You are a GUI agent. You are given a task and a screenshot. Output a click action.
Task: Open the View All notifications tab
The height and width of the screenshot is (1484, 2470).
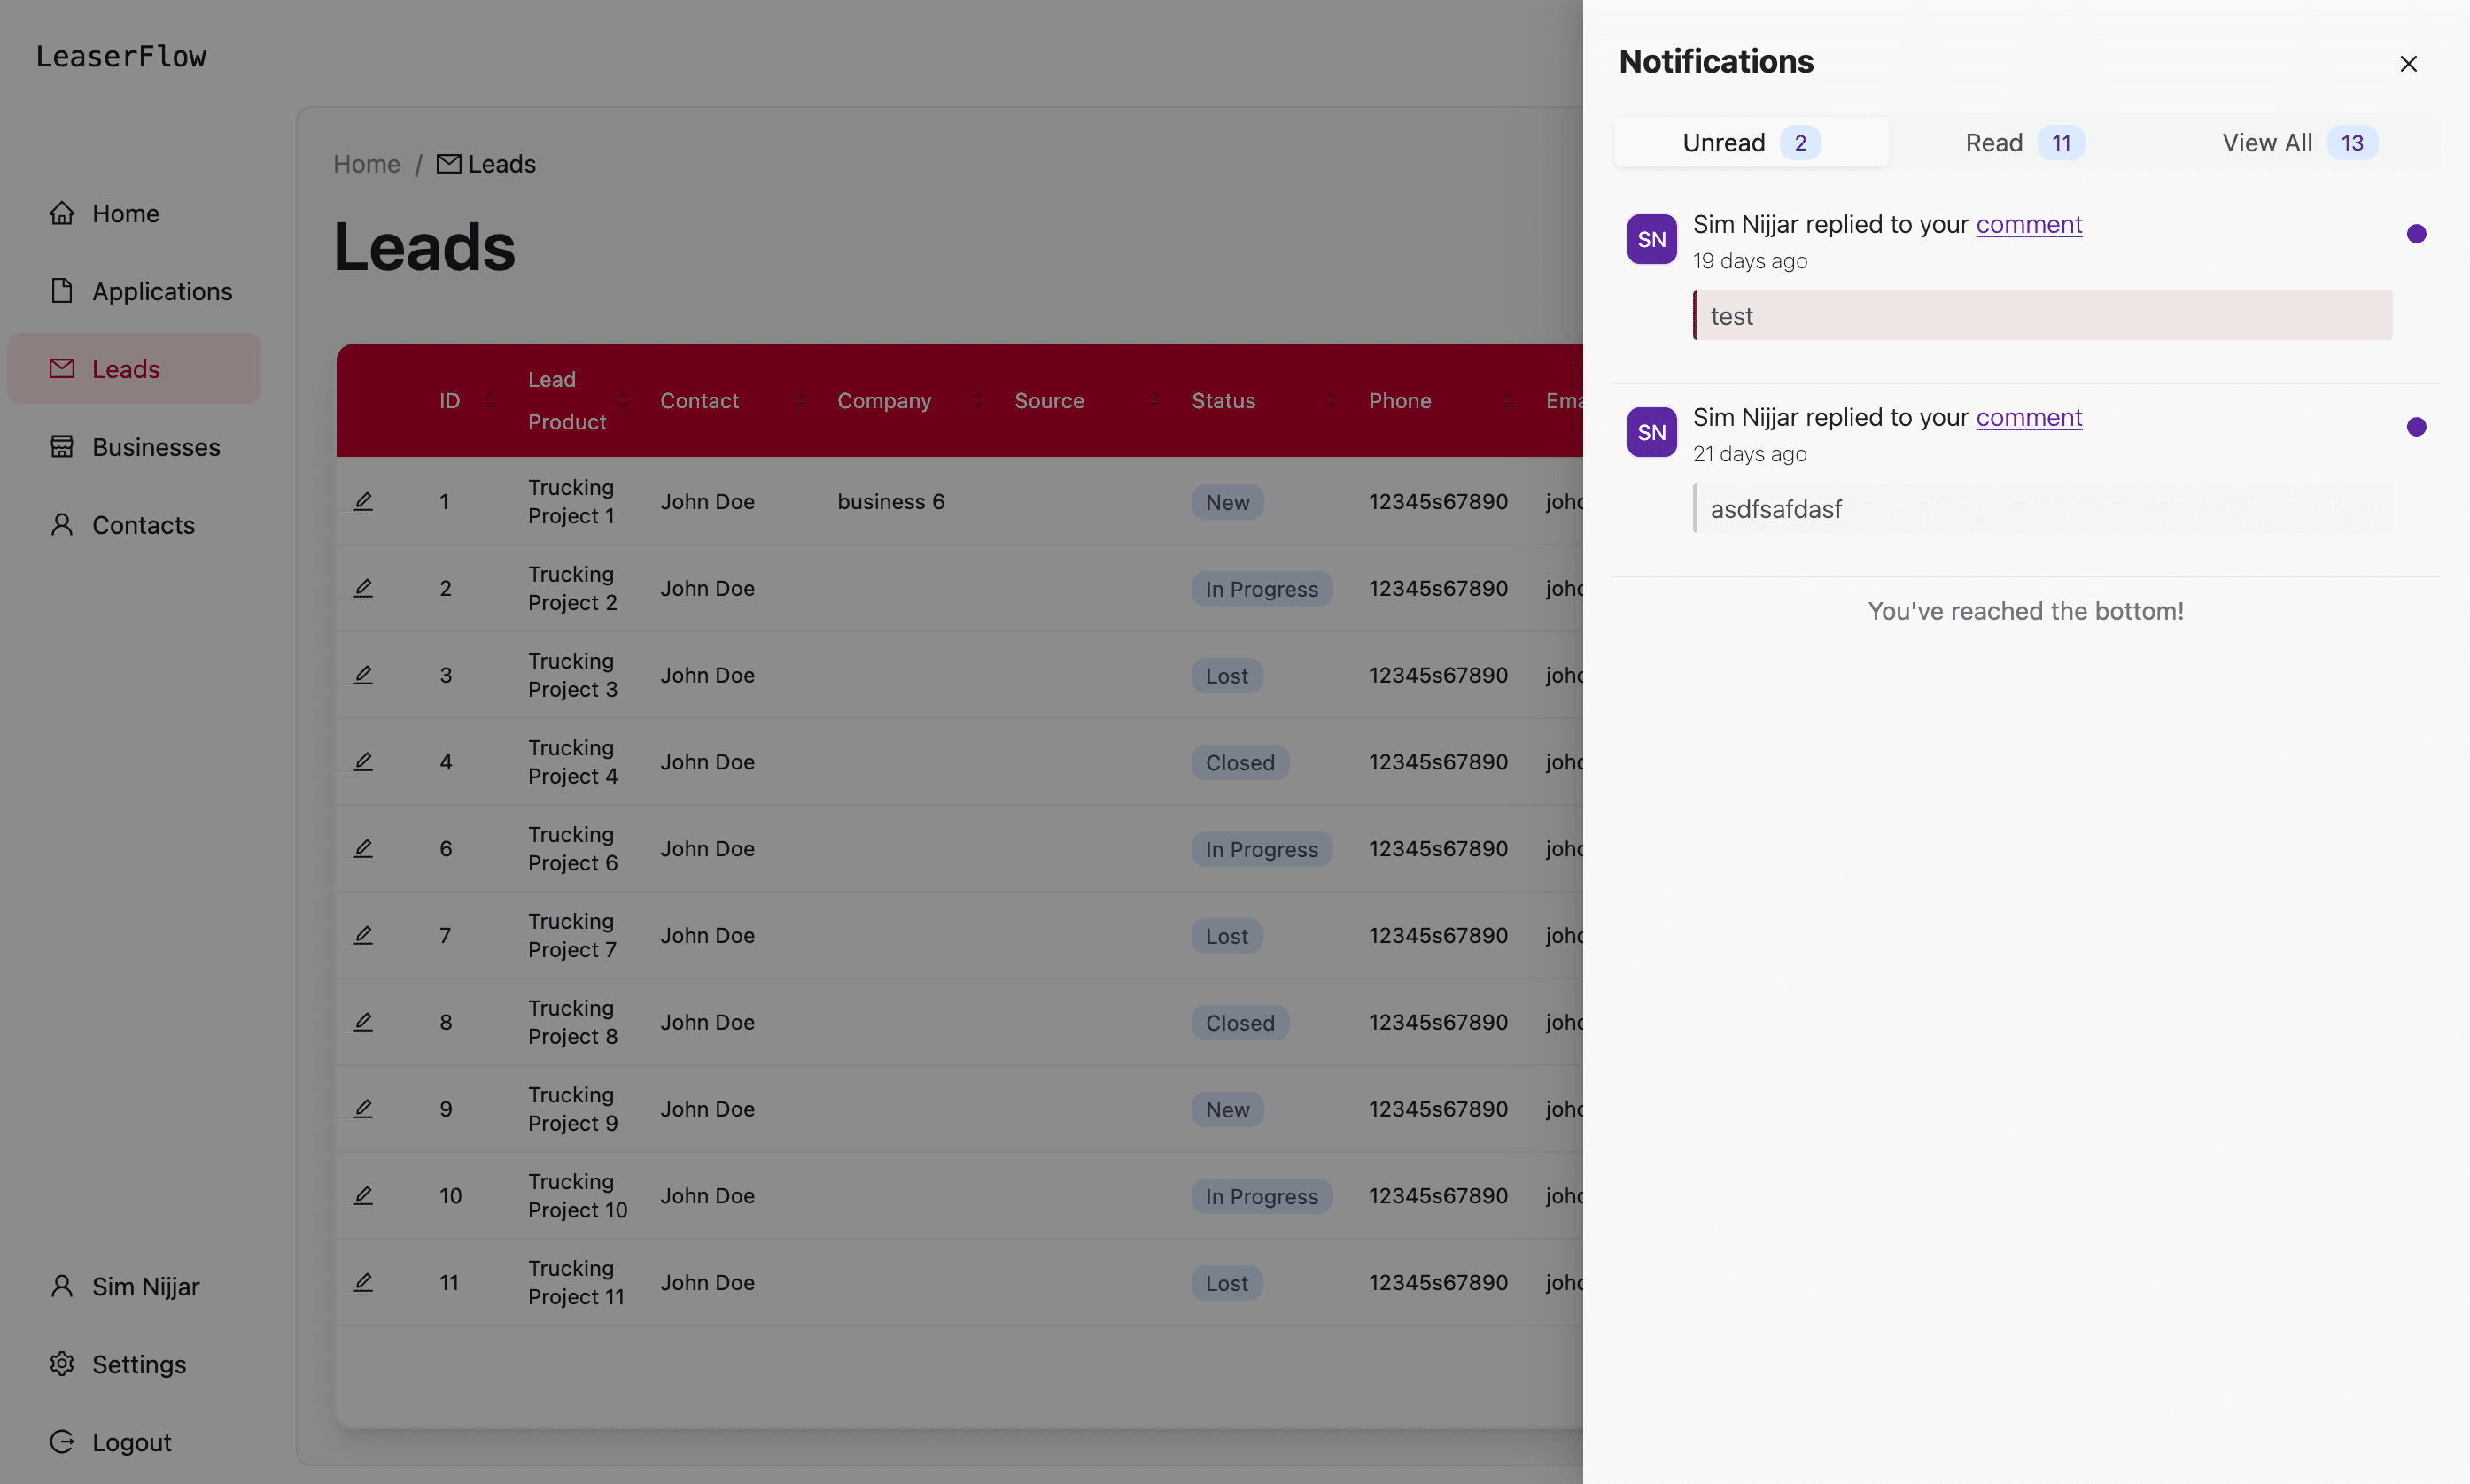pyautogui.click(x=2299, y=143)
